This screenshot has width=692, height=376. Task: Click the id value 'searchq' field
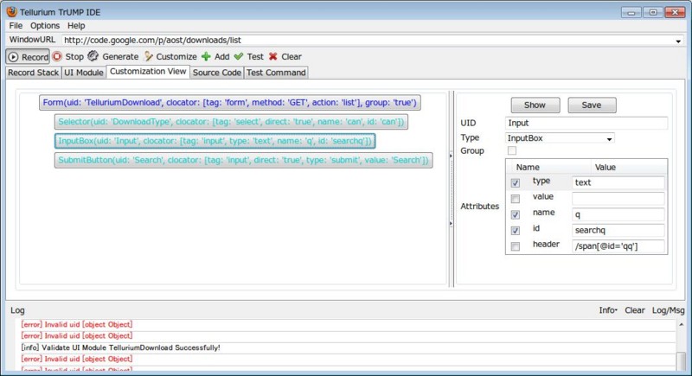point(618,230)
